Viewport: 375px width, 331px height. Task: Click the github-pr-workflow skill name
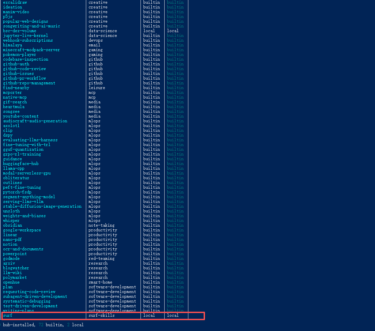point(24,78)
